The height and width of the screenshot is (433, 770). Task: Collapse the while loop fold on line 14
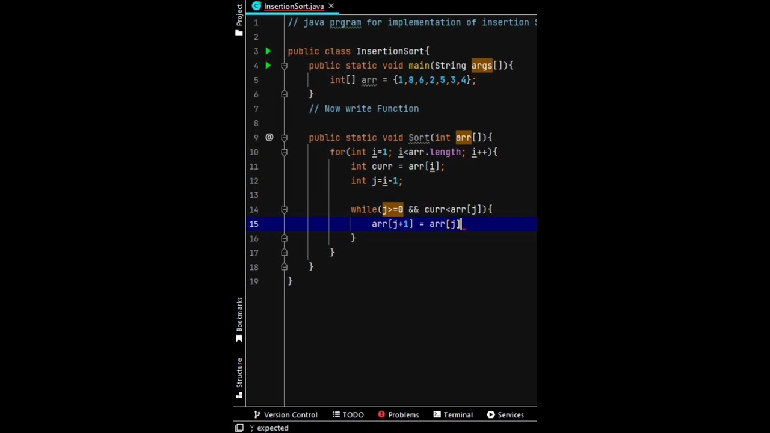(x=284, y=210)
